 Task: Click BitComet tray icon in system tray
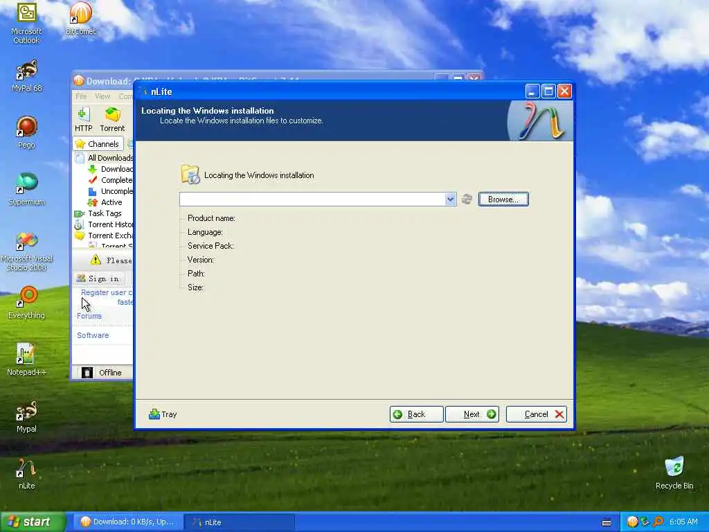632,522
